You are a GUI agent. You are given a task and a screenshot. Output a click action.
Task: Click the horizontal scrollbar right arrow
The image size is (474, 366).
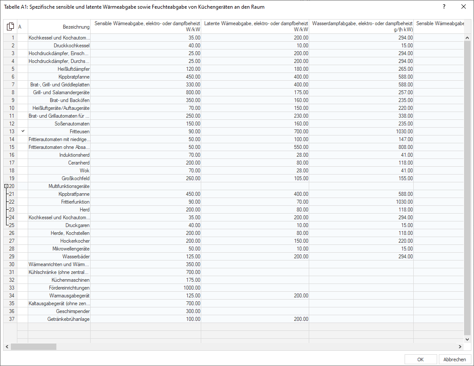[460, 346]
